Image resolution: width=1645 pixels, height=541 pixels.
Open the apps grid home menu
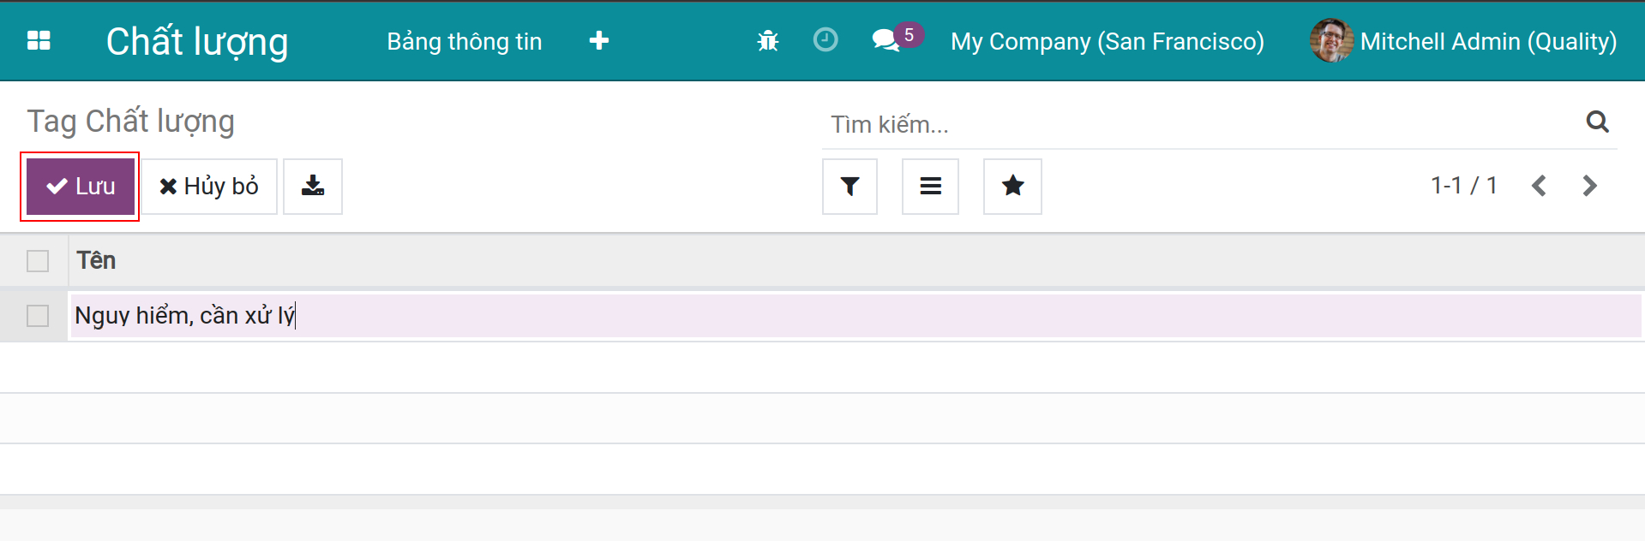[39, 41]
